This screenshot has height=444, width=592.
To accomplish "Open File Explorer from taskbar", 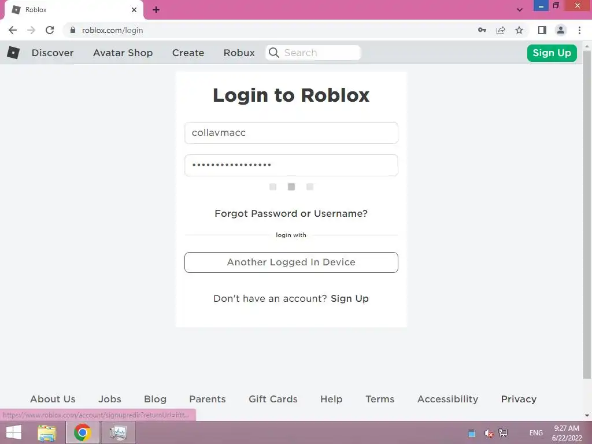I will pyautogui.click(x=47, y=432).
